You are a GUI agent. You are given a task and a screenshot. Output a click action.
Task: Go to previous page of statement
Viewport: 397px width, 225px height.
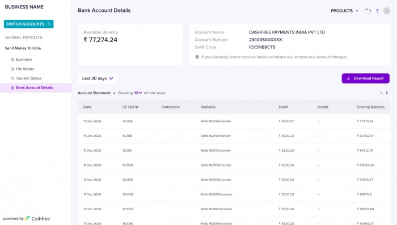pyautogui.click(x=381, y=93)
